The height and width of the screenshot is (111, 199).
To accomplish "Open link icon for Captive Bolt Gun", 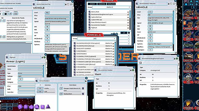I will (x=89, y=17).
